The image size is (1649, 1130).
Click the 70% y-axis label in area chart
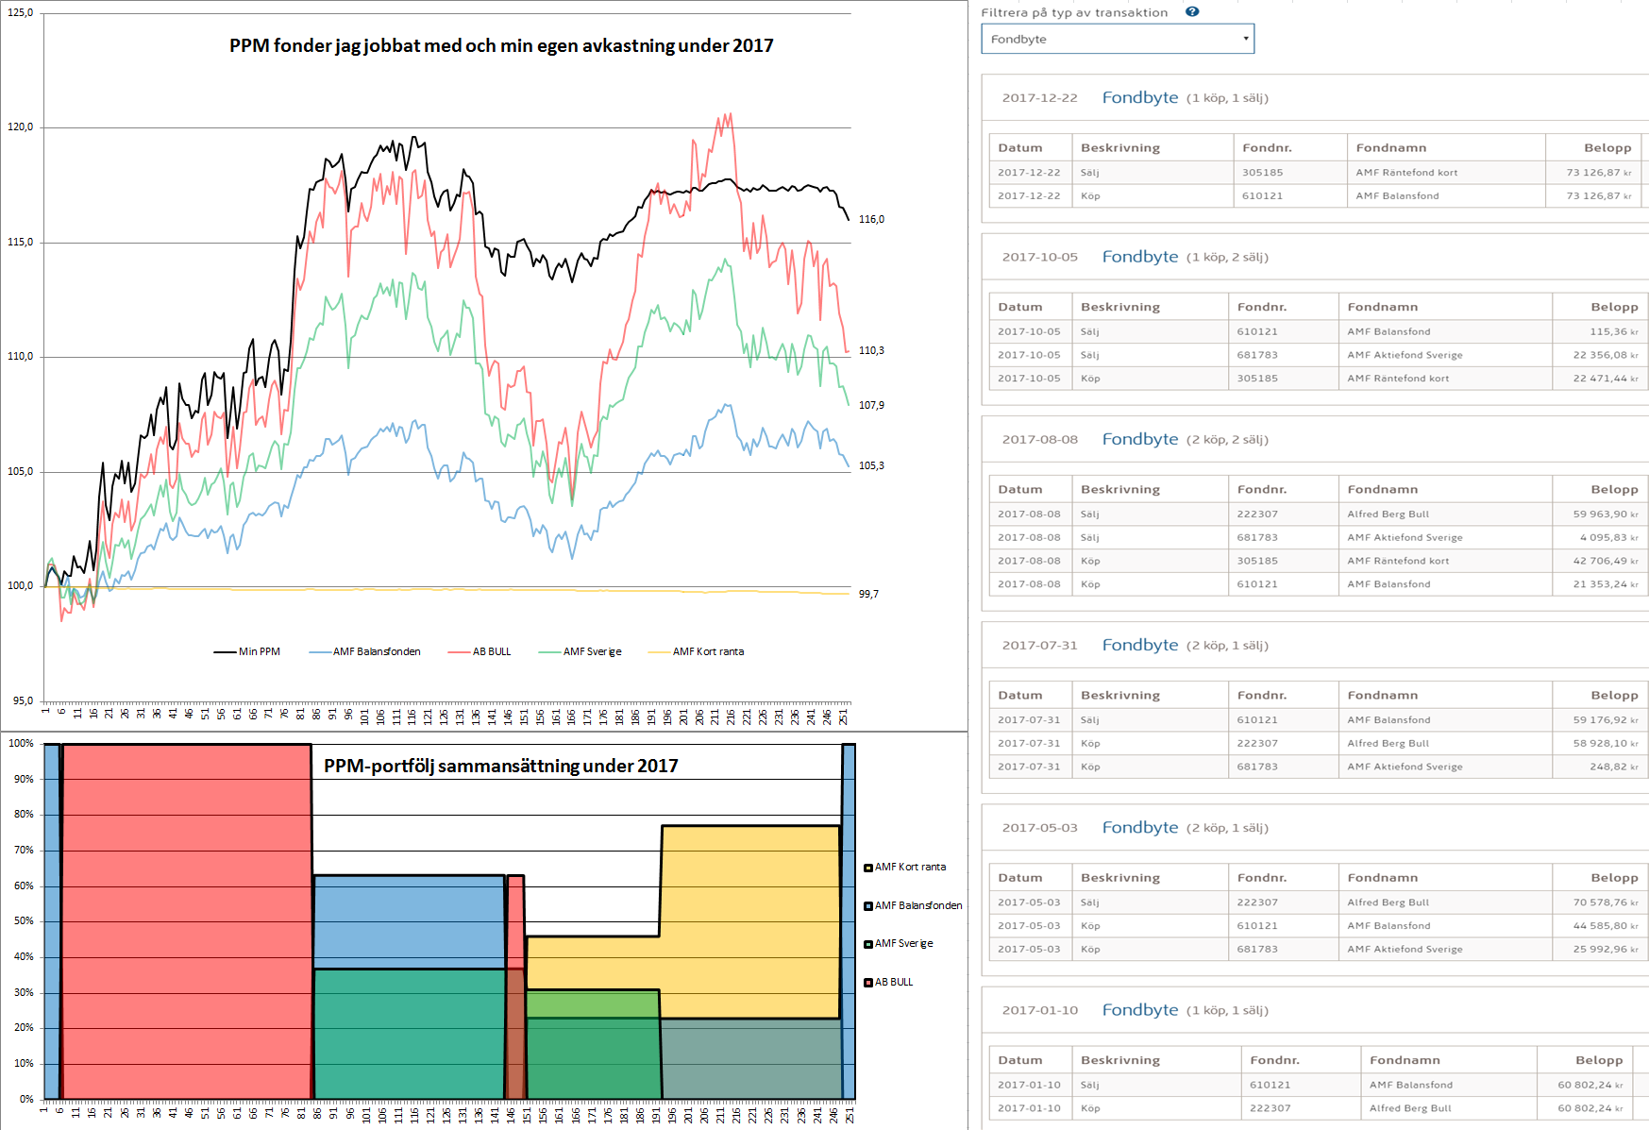click(x=24, y=850)
